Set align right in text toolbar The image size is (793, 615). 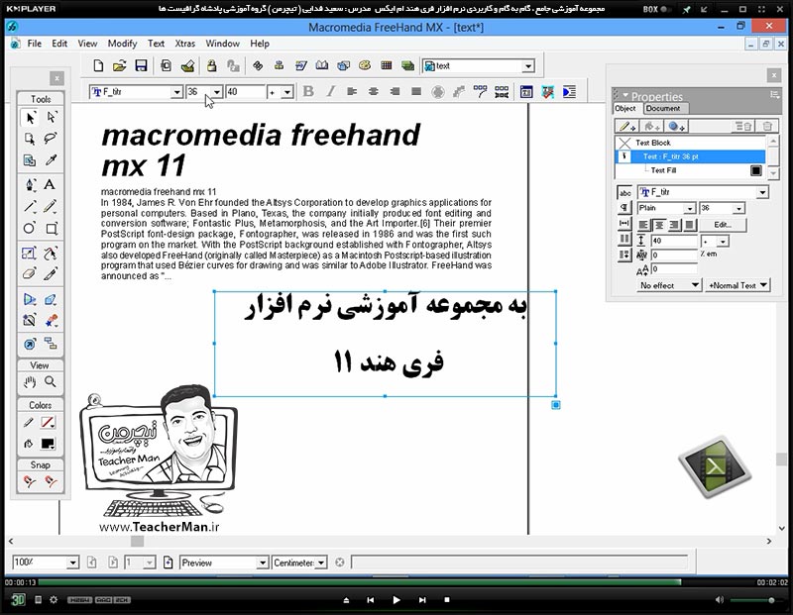(395, 91)
